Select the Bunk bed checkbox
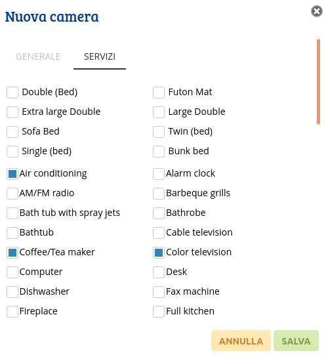 [x=159, y=152]
